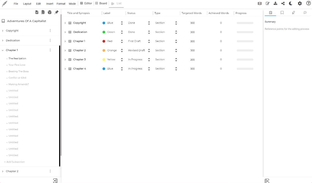Image resolution: width=312 pixels, height=183 pixels.
Task: Open the new document icon above project title
Action: (37, 12)
